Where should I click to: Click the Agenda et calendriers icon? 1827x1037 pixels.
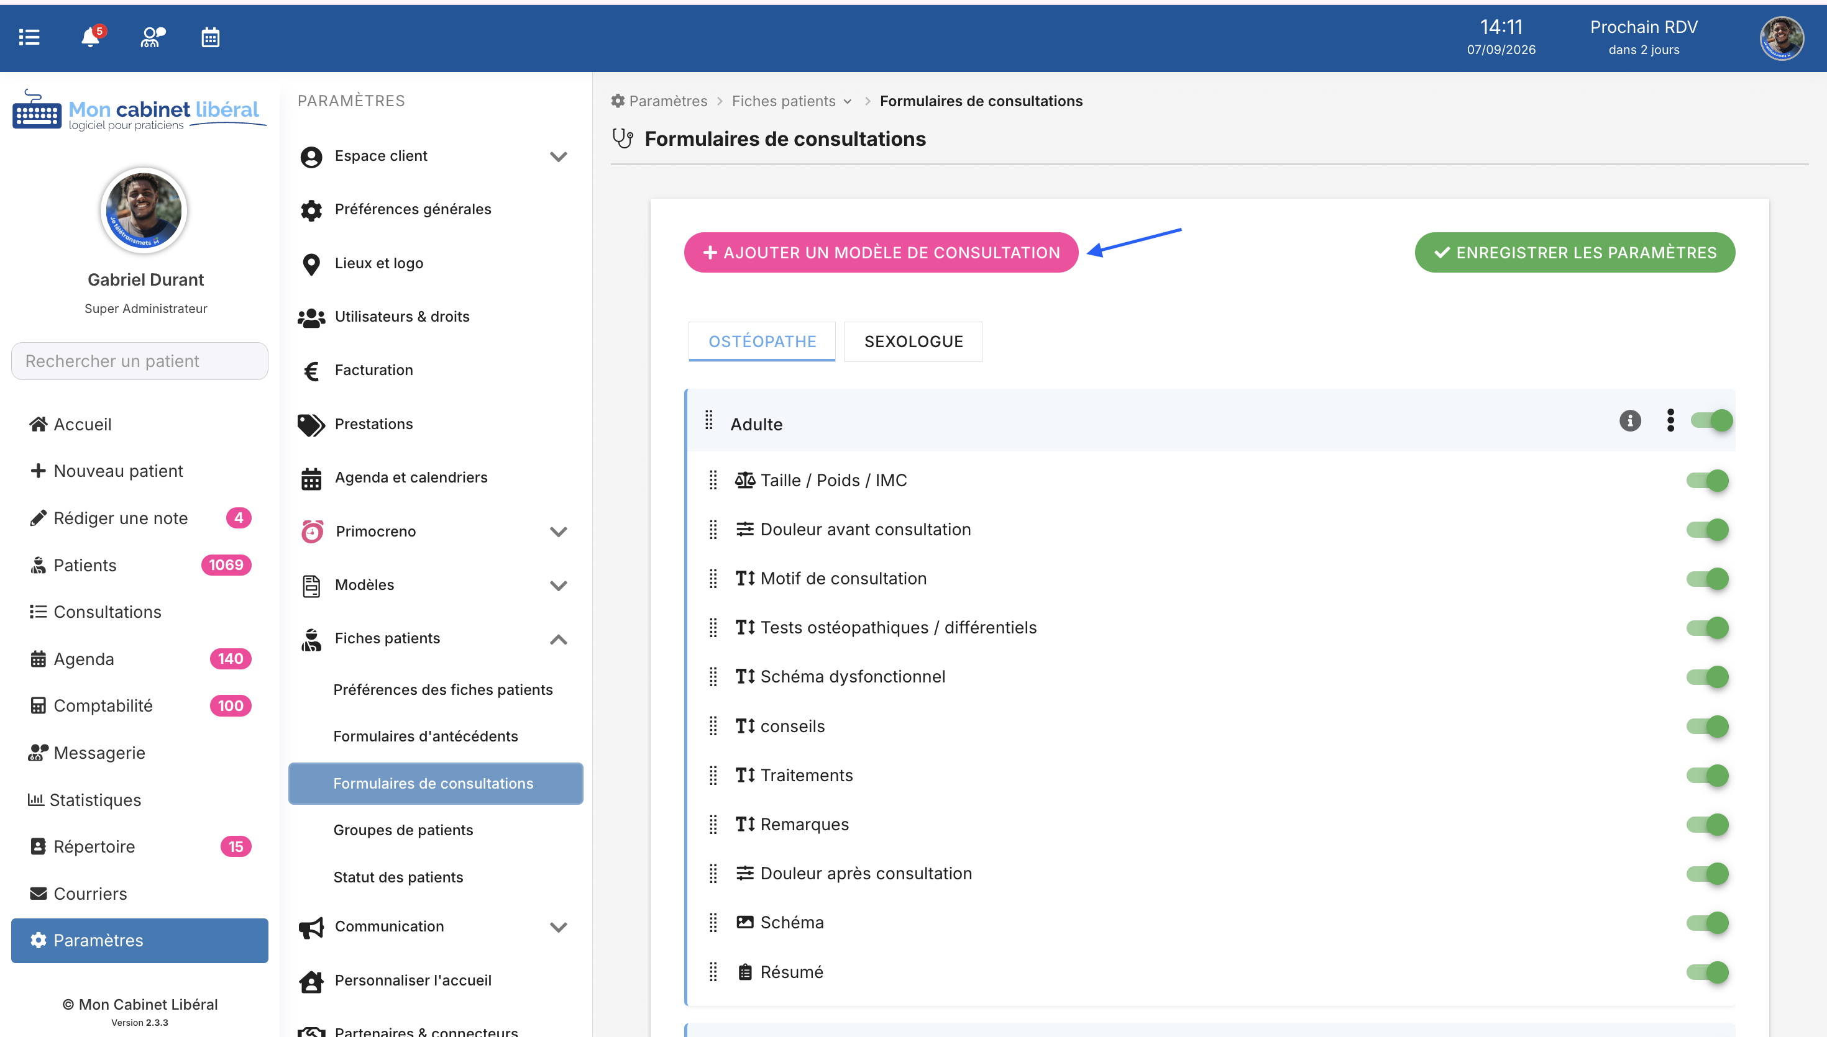coord(311,479)
